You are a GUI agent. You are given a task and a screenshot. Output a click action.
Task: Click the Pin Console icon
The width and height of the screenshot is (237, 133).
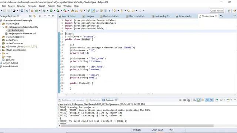pyautogui.click(x=217, y=100)
